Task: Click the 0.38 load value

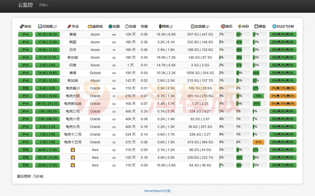Action: coord(144,42)
